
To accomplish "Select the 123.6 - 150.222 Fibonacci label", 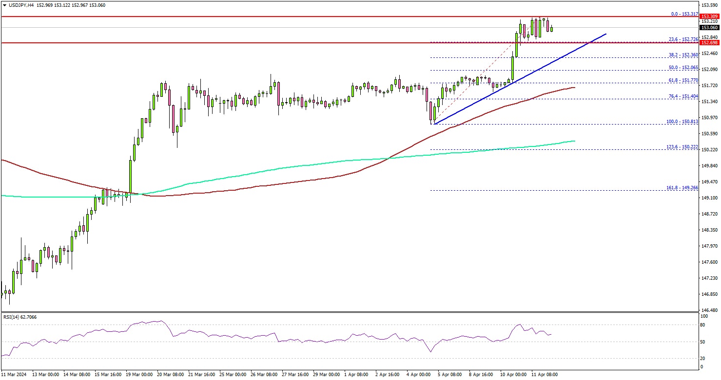I will 683,147.
